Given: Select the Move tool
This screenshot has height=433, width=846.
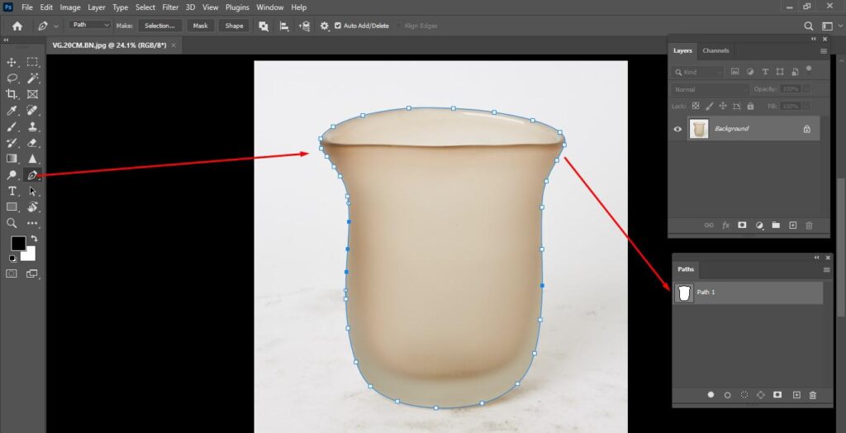Looking at the screenshot, I should [x=12, y=63].
